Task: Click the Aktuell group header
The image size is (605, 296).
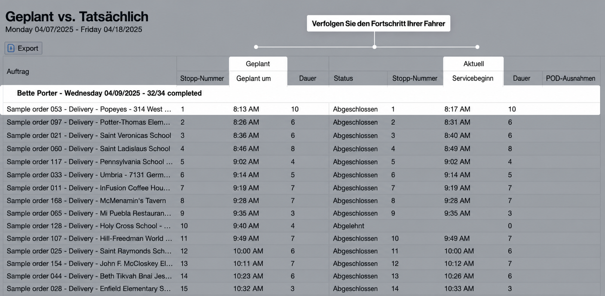Action: point(474,64)
